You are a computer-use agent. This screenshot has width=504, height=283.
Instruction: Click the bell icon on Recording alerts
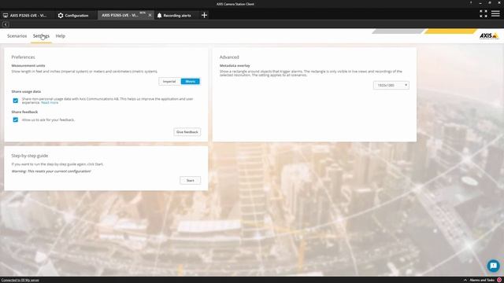pos(159,16)
